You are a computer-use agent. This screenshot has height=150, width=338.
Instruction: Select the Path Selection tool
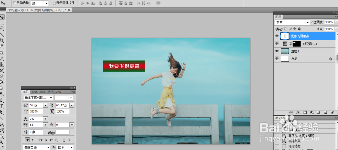pyautogui.click(x=2, y=112)
